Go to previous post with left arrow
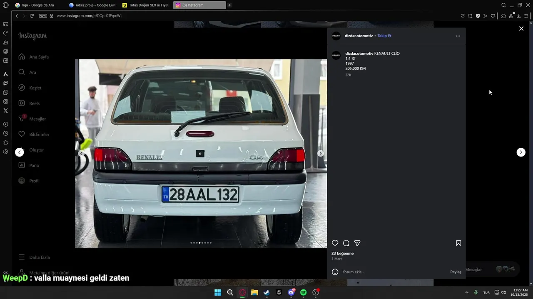 20,152
